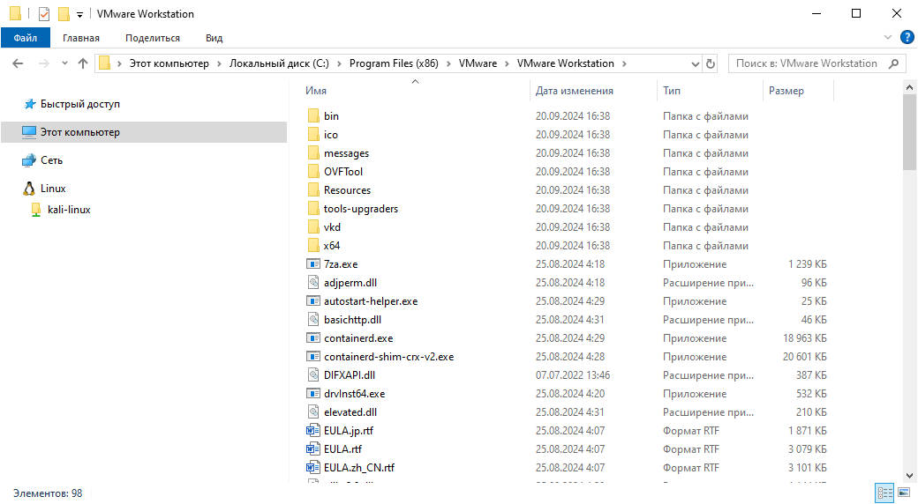The height and width of the screenshot is (504, 918).
Task: Click the Локальный диск (C:) breadcrumb
Action: click(279, 63)
